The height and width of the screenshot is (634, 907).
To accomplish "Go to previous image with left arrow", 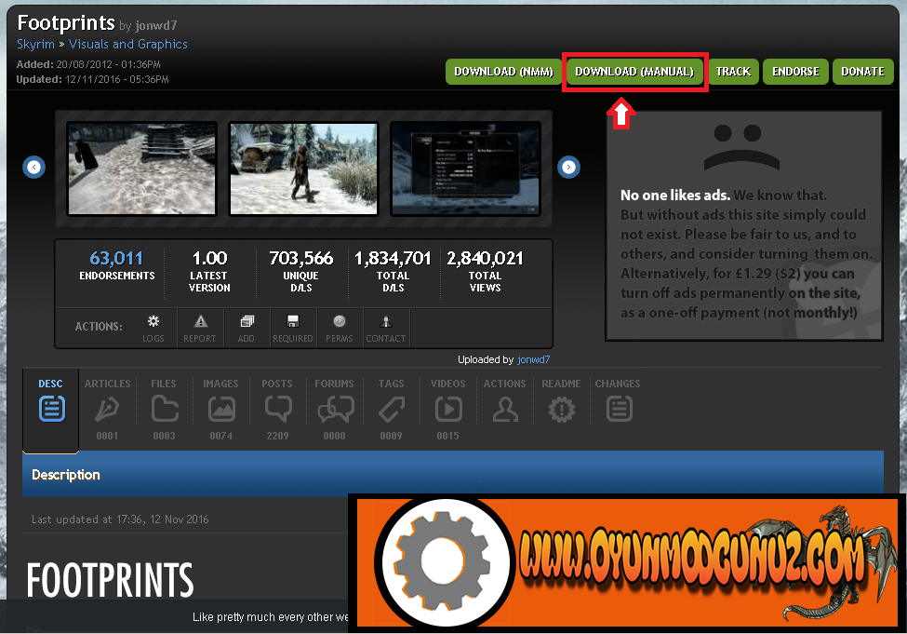I will 34,168.
